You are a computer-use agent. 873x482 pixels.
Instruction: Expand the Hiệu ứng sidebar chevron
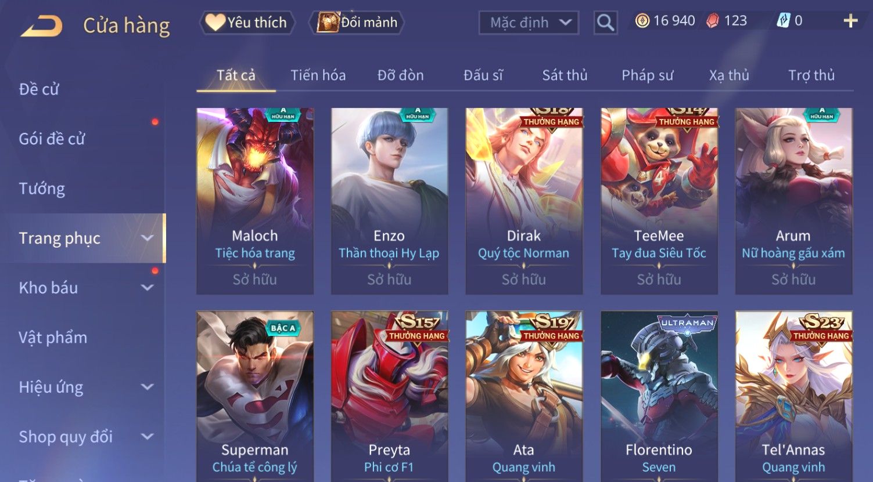(148, 387)
